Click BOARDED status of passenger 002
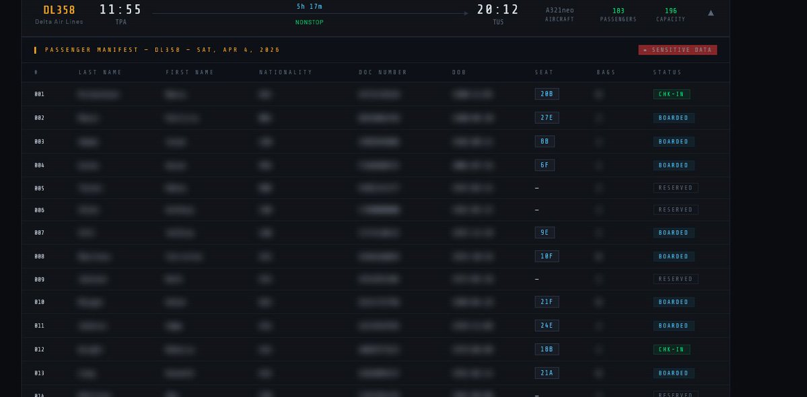This screenshot has width=807, height=397. pyautogui.click(x=674, y=118)
